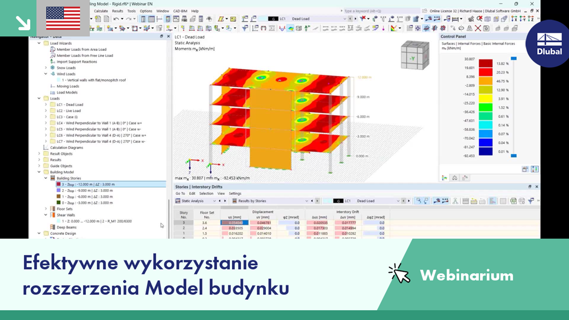Click the top color scale slider handle
Image resolution: width=569 pixels, height=320 pixels.
click(x=514, y=59)
